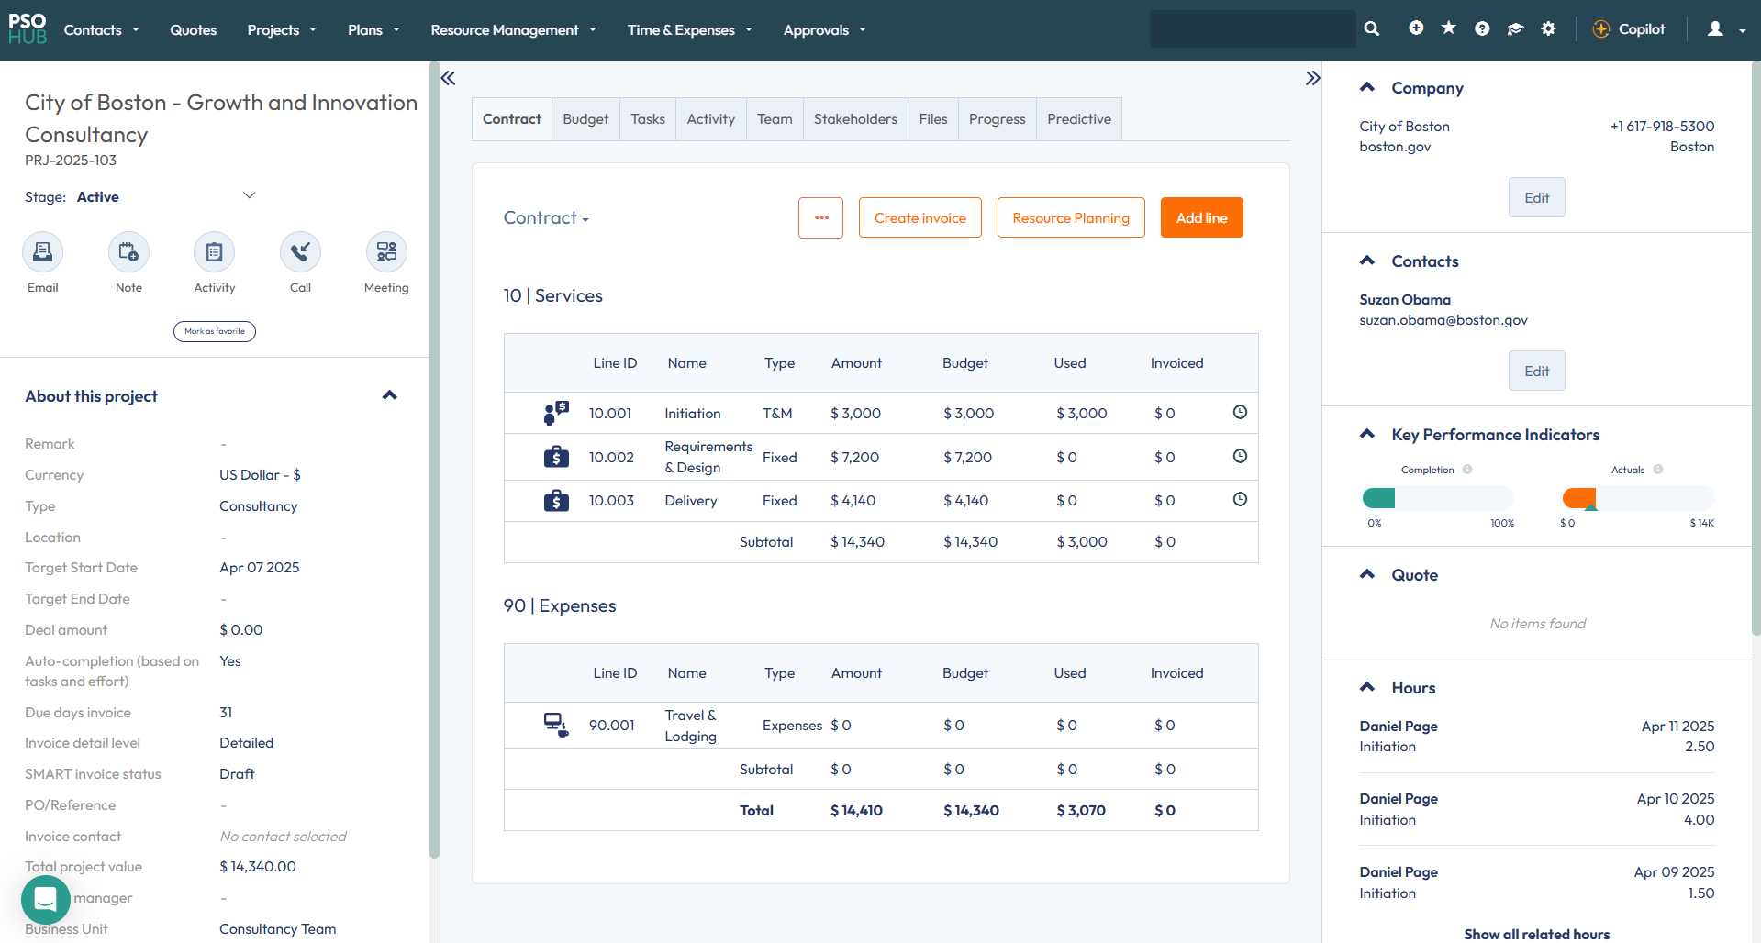Collapse the right sidebar with double-chevron
1761x943 pixels.
click(x=1312, y=79)
